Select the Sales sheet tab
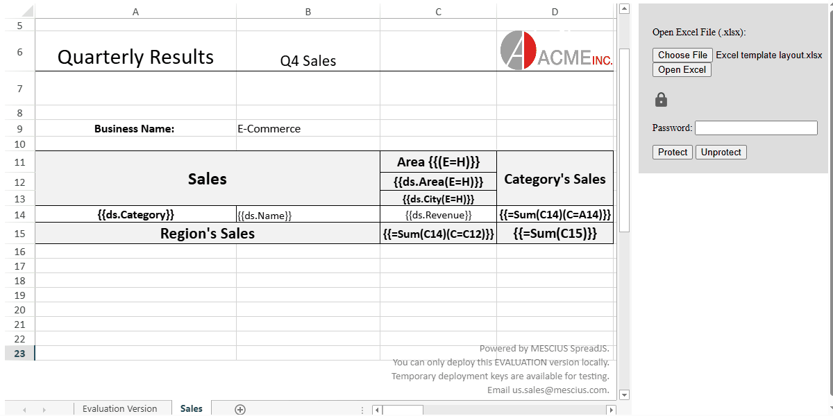The height and width of the screenshot is (416, 833). coord(192,408)
